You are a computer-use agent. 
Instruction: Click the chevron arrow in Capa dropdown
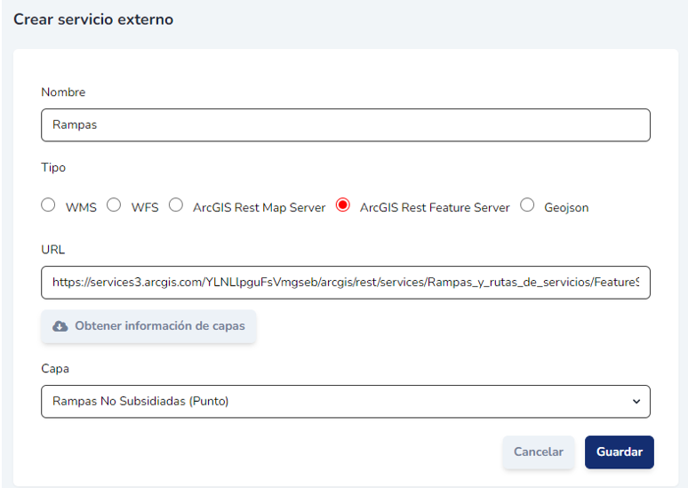coord(636,402)
